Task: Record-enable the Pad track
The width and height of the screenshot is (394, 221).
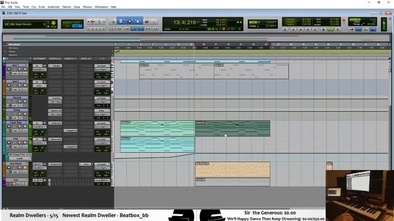Action: (9, 142)
